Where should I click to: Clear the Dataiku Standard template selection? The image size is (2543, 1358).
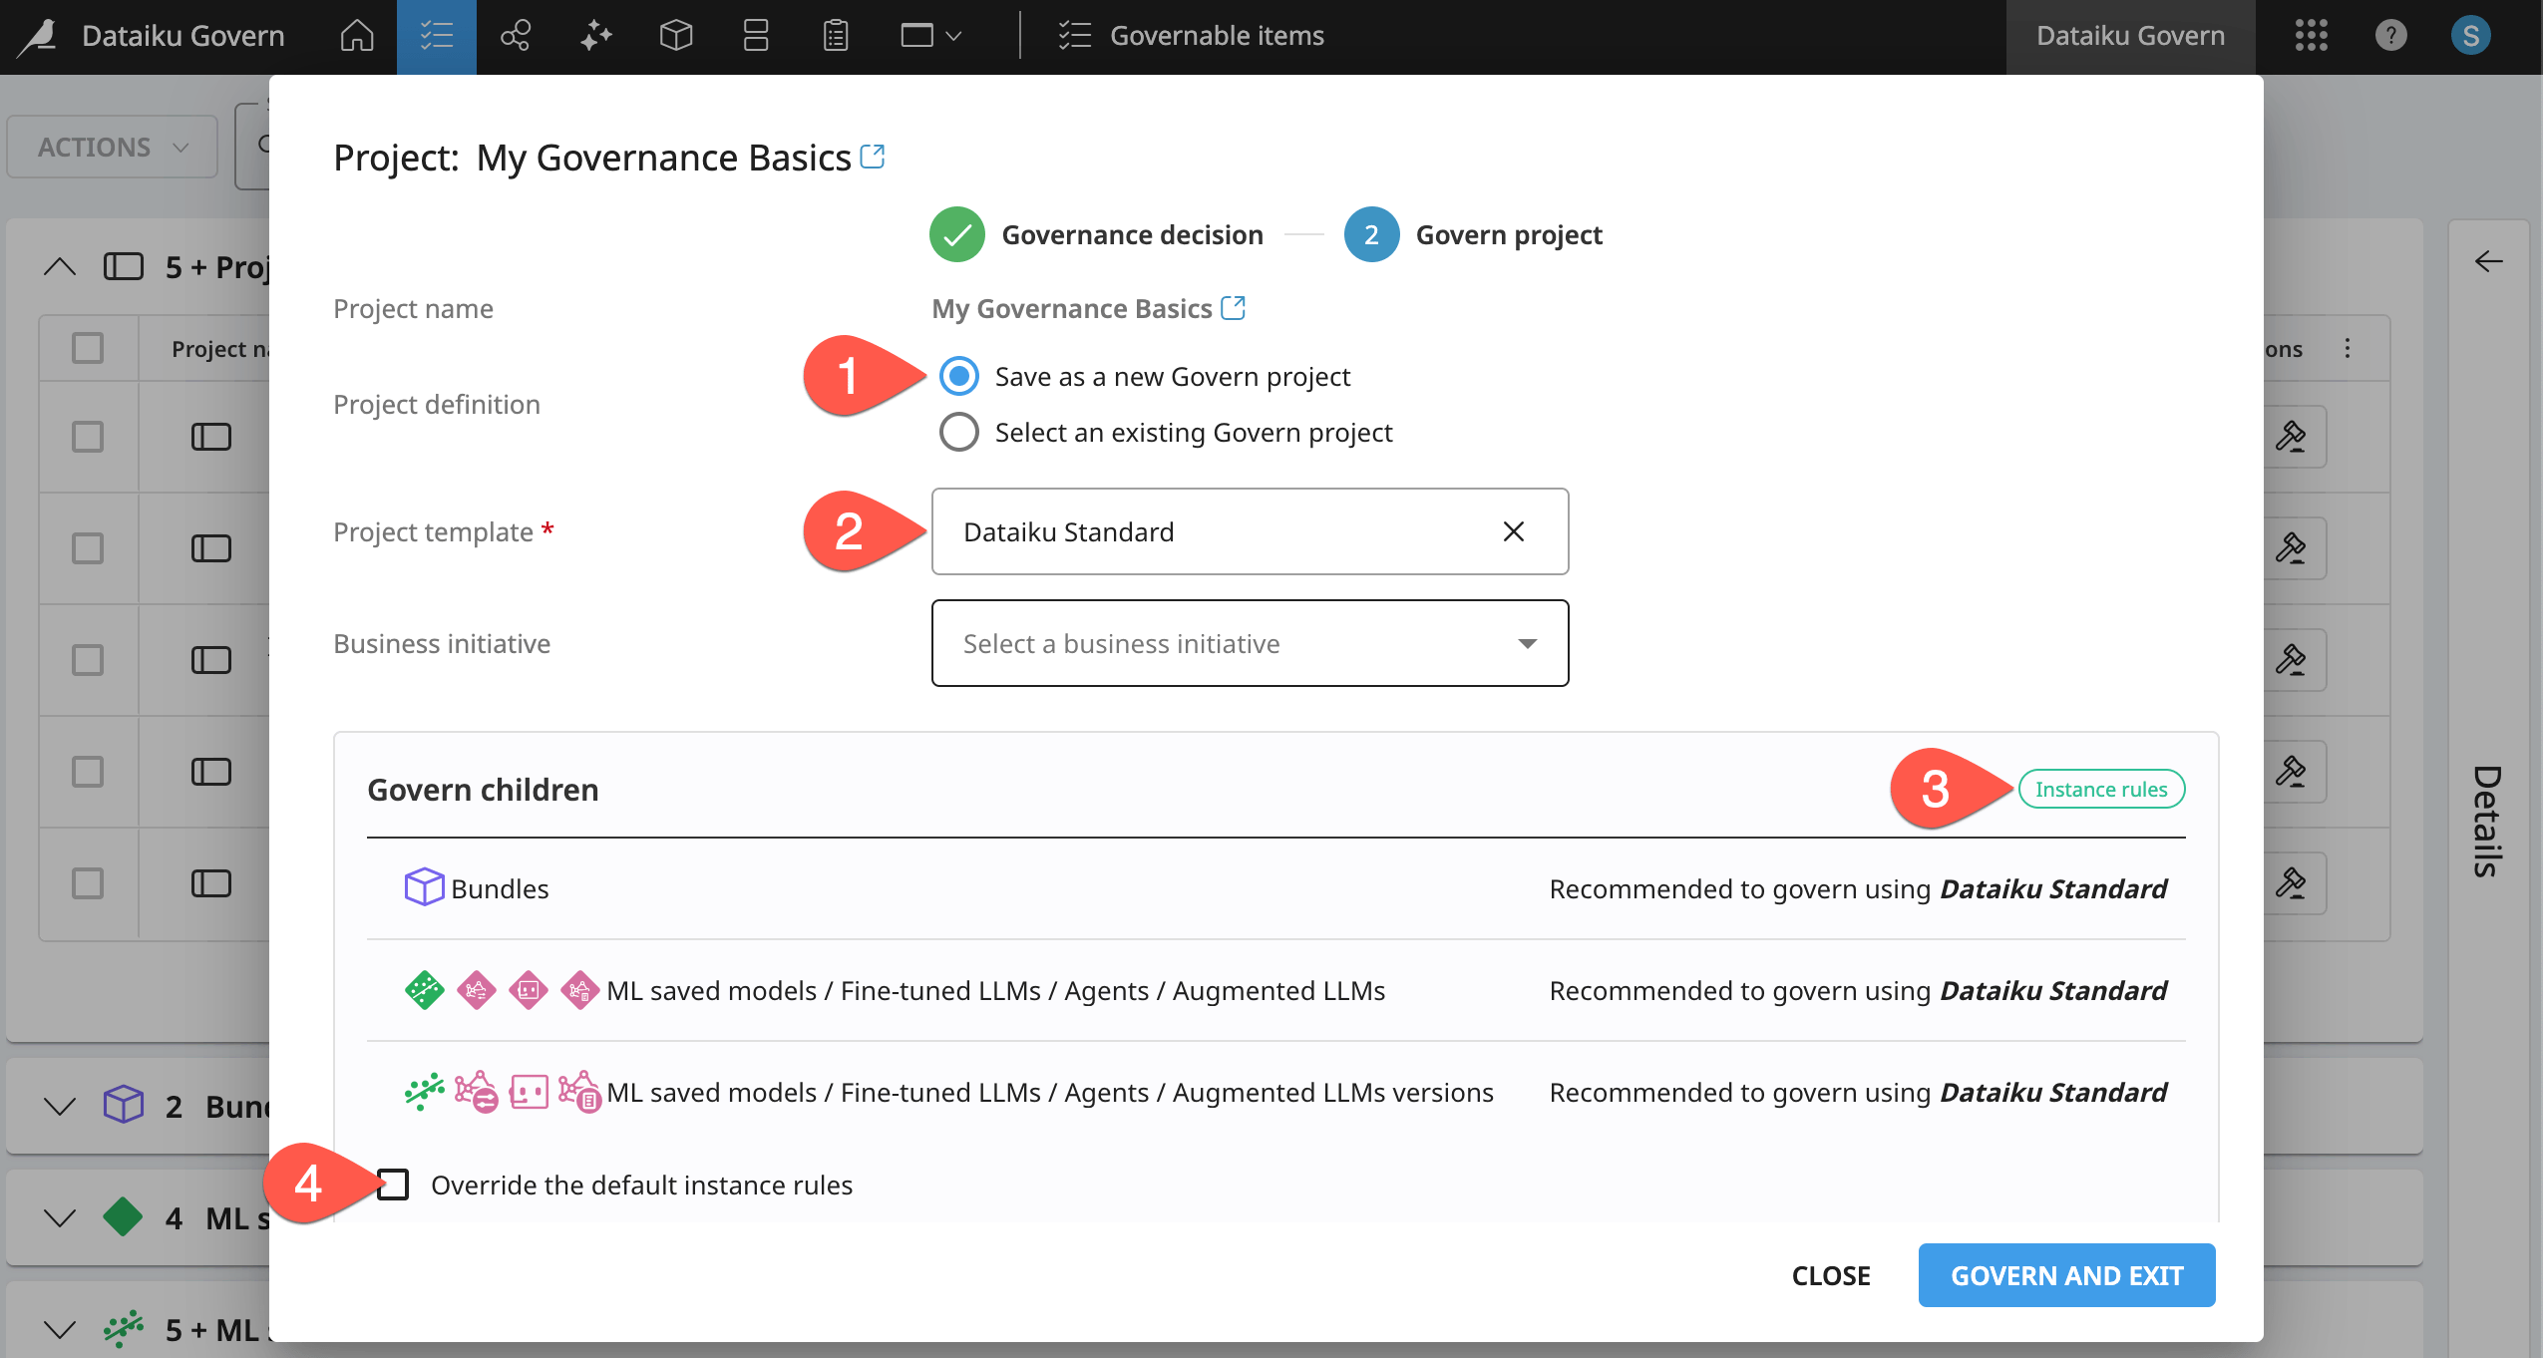pyautogui.click(x=1513, y=531)
